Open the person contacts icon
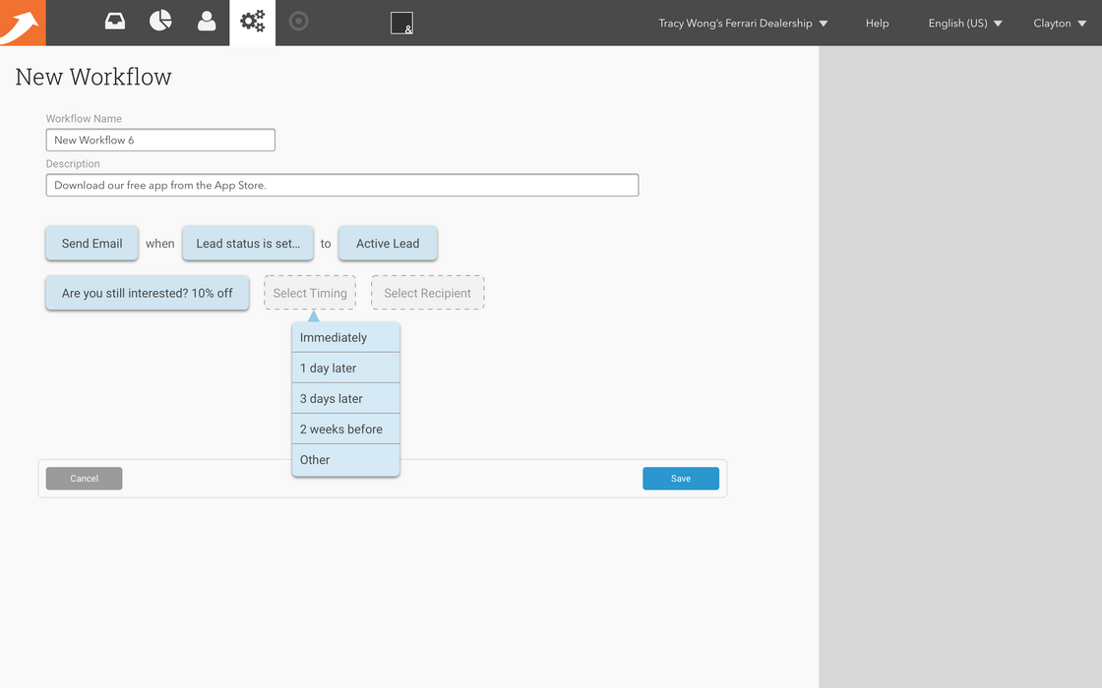The image size is (1102, 688). [x=207, y=21]
